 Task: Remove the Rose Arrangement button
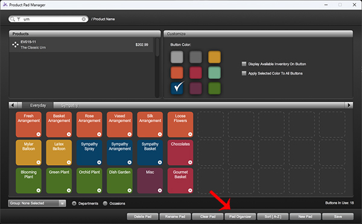(99, 134)
